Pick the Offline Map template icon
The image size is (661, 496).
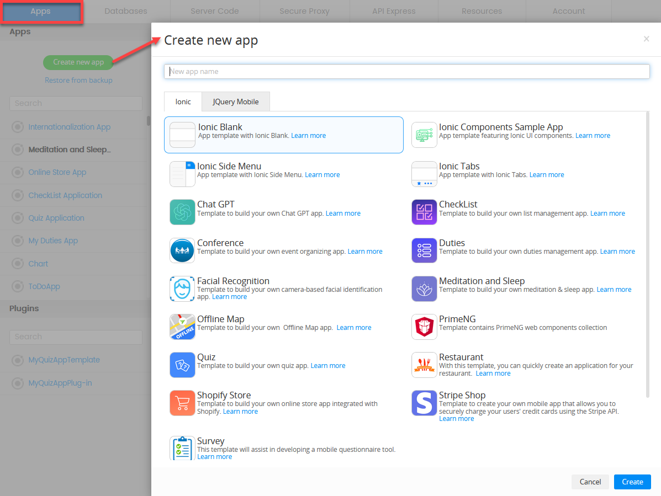[182, 327]
